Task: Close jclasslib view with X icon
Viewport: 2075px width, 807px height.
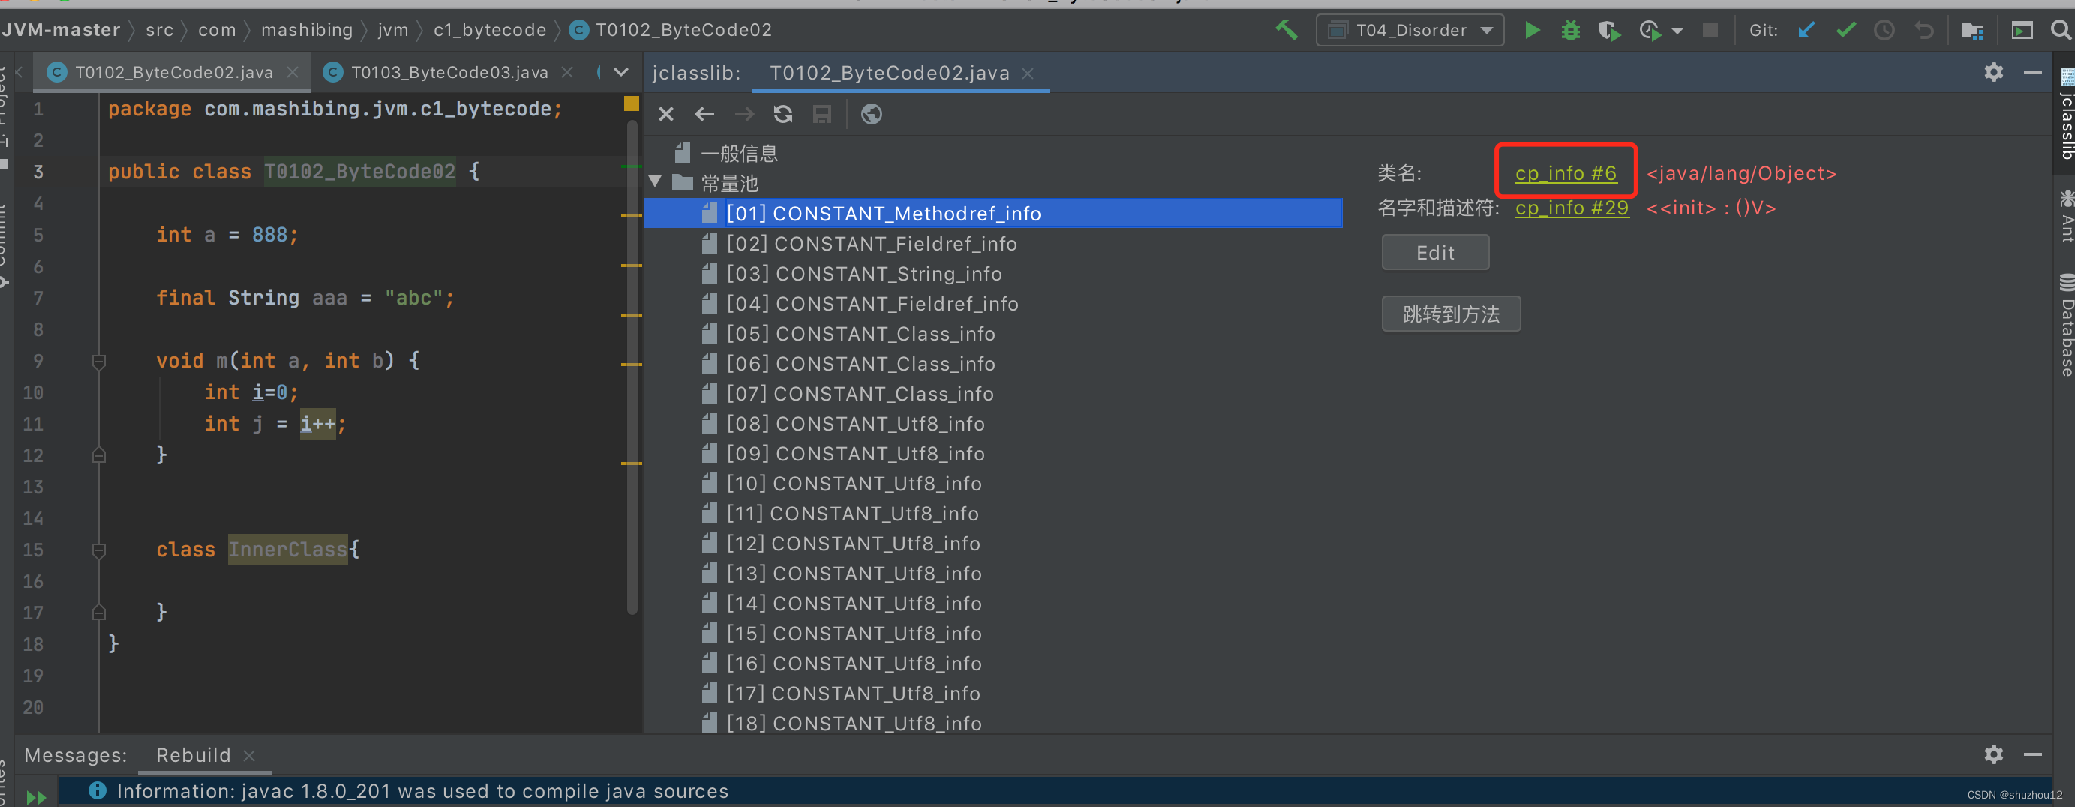Action: click(665, 114)
